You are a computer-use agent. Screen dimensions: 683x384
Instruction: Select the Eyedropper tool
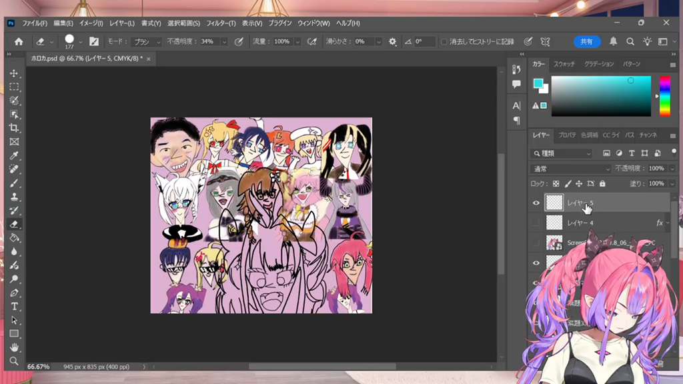click(14, 155)
